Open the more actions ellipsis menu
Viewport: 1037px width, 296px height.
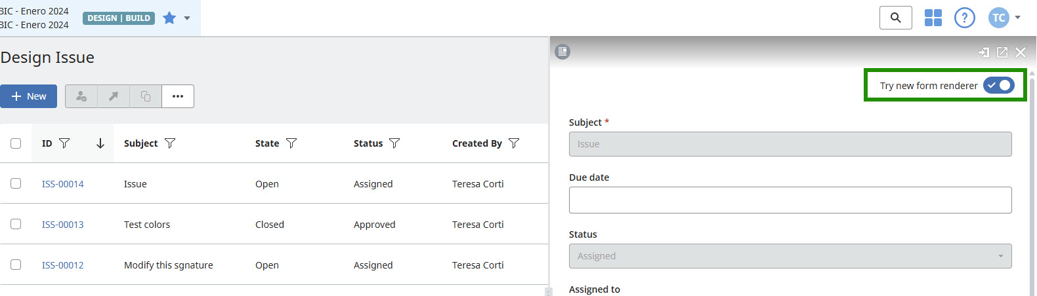178,96
